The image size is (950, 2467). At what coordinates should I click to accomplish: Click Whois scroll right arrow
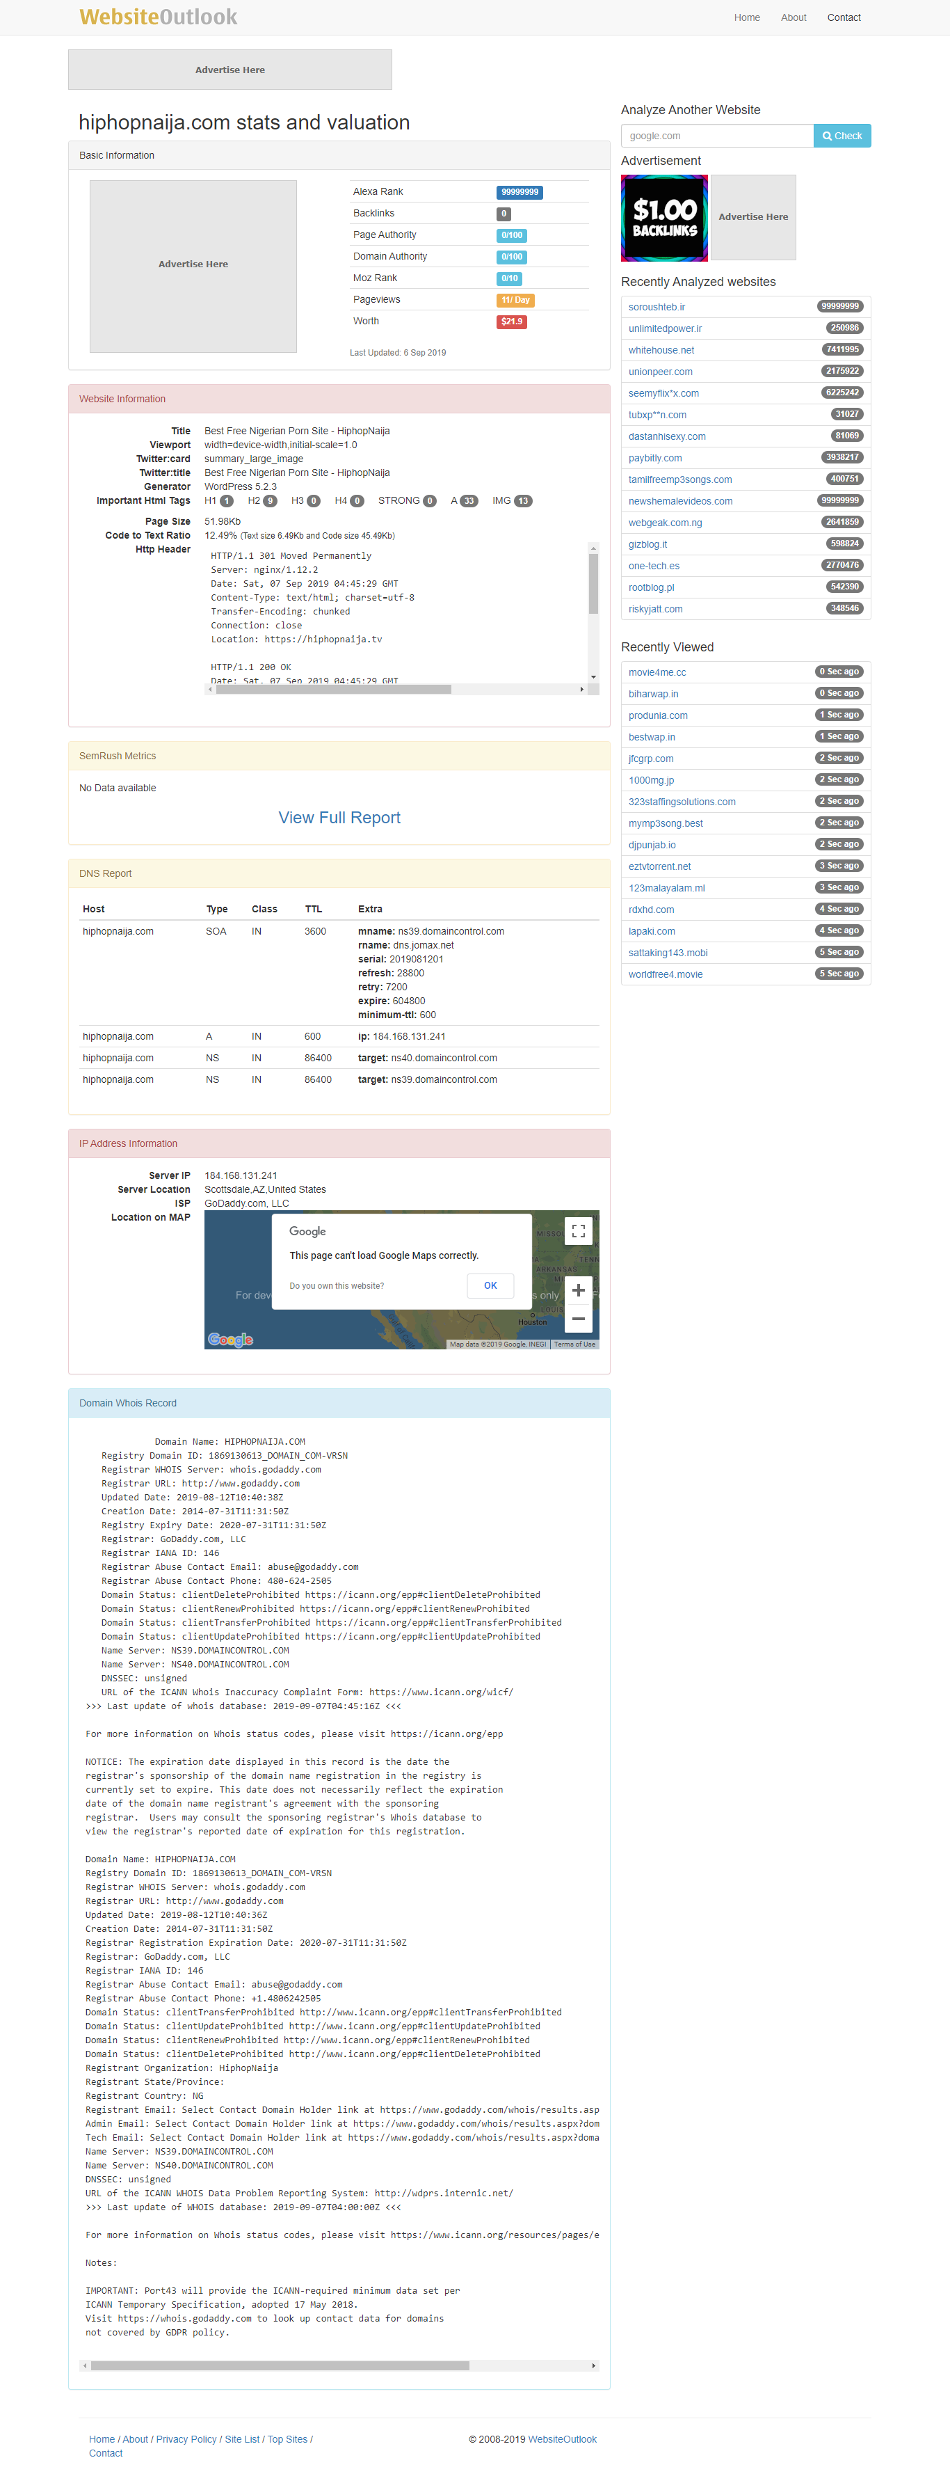pos(594,2365)
